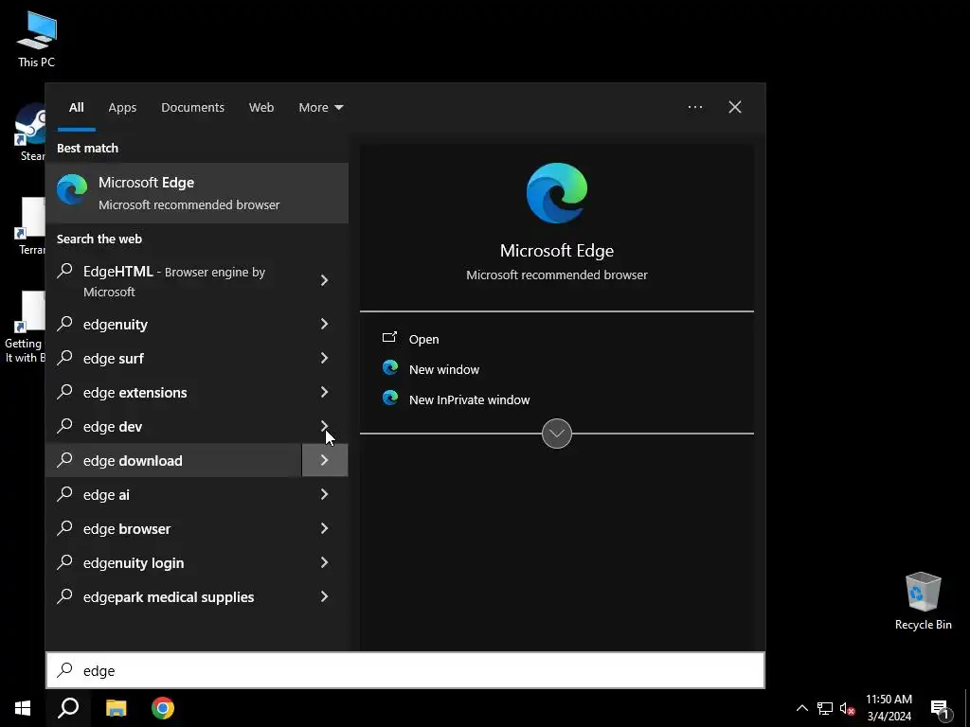970x727 pixels.
Task: Search the web for edge surf
Action: click(174, 358)
